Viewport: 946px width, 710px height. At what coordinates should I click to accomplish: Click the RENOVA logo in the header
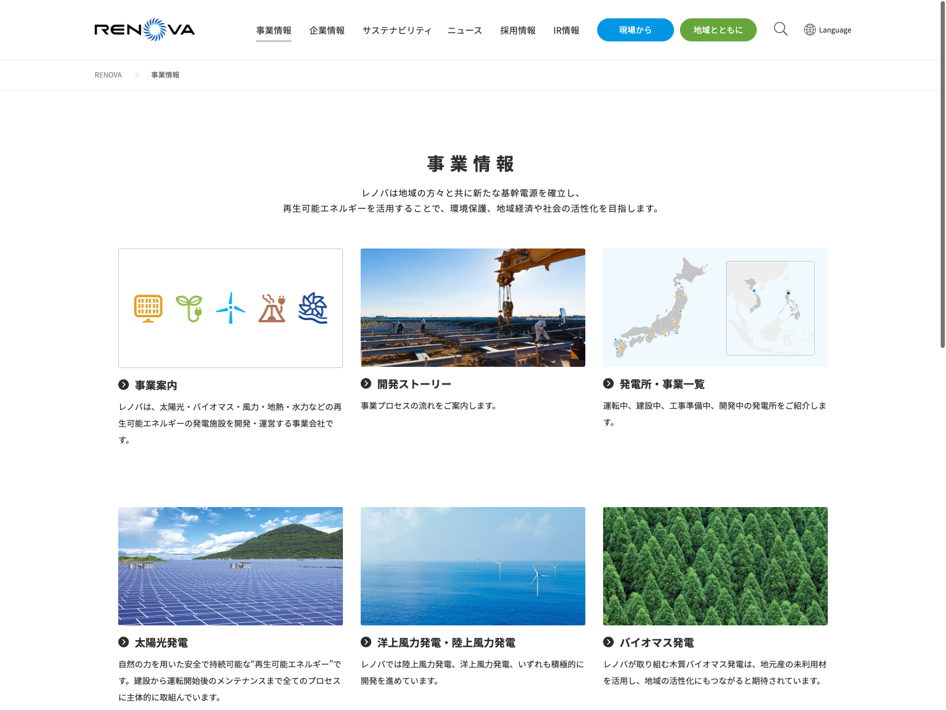tap(144, 30)
